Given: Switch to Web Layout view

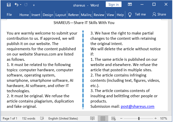Looking at the screenshot, I should pos(113,118).
